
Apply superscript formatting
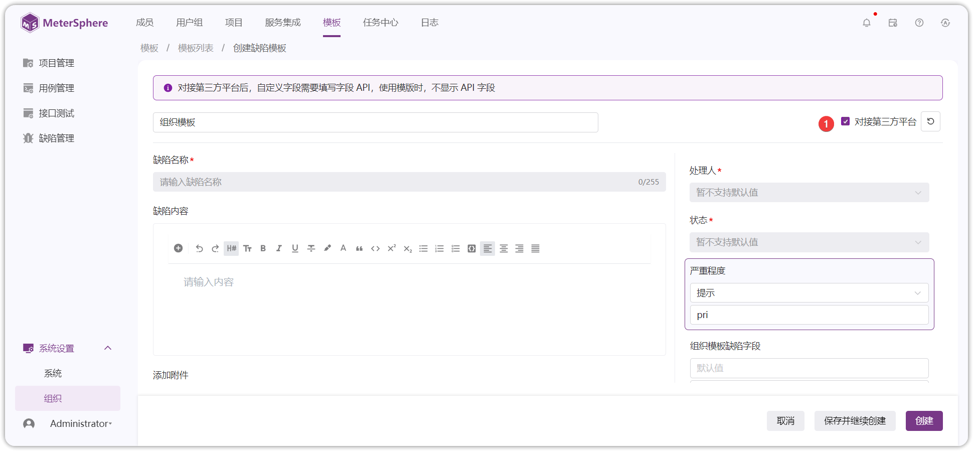coord(391,248)
